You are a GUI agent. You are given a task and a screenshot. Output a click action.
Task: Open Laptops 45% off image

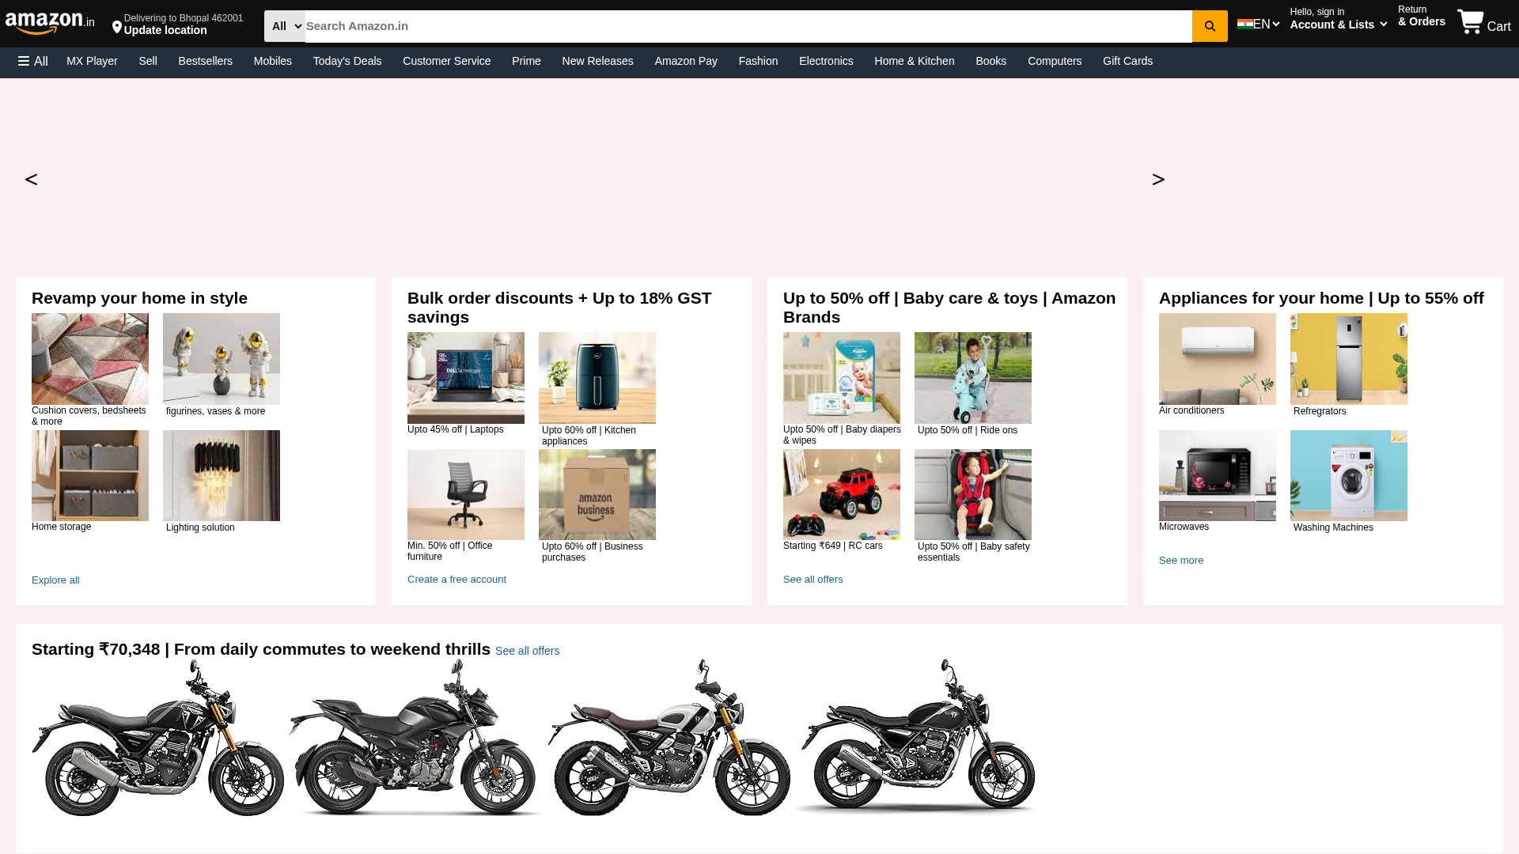pyautogui.click(x=466, y=378)
